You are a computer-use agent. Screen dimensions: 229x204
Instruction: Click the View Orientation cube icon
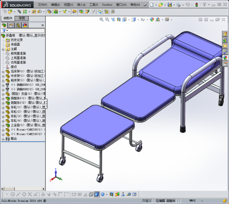[x=125, y=19]
